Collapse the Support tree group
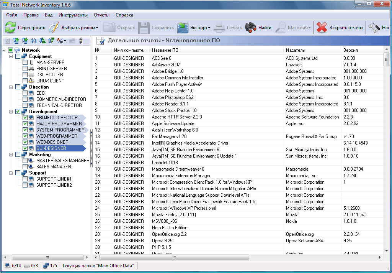This screenshot has width=392, height=273. [11, 173]
